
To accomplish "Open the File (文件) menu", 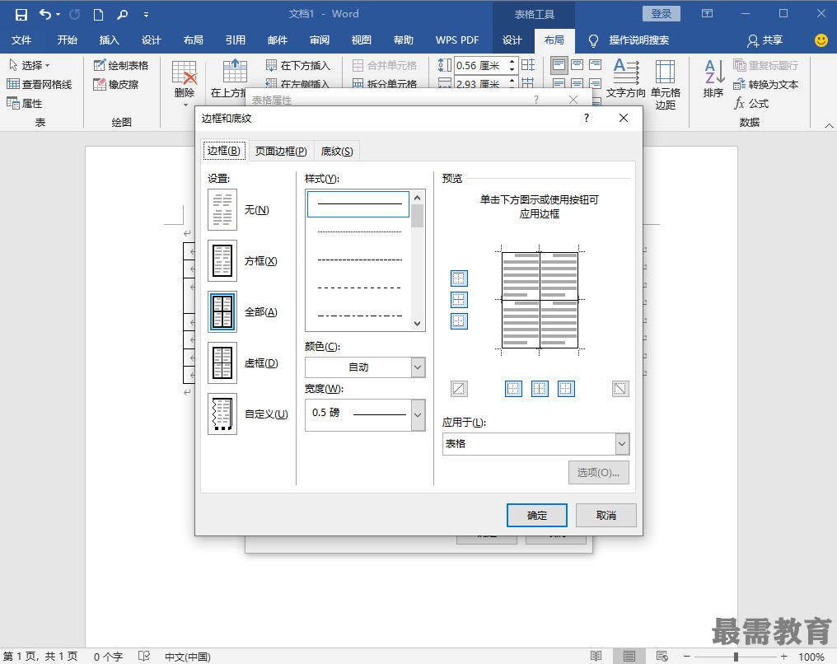I will click(x=21, y=40).
